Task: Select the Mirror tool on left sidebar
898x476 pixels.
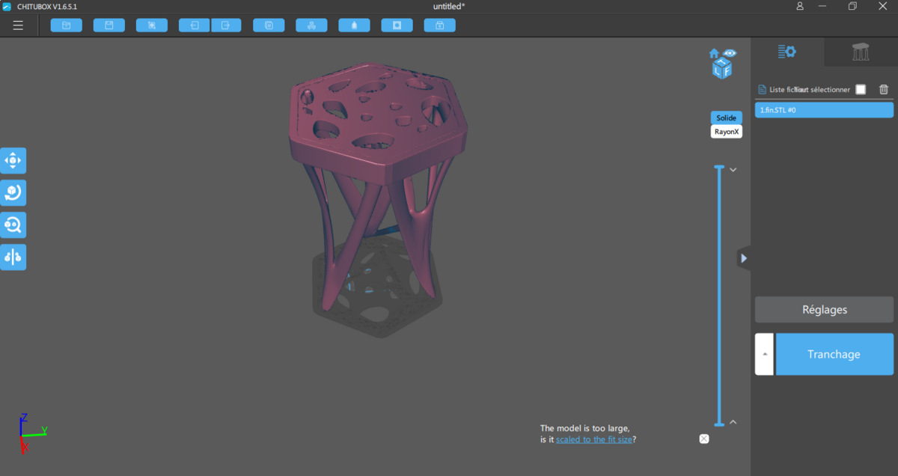Action: pos(13,257)
